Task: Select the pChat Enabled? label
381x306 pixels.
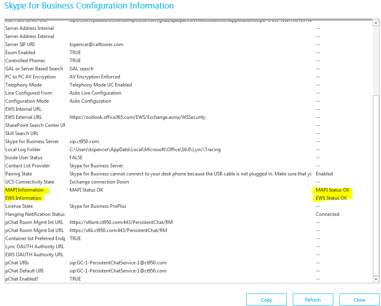Action: 22,279
